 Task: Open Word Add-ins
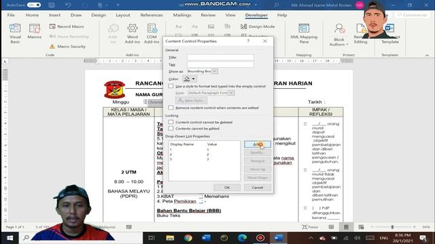coord(133,33)
